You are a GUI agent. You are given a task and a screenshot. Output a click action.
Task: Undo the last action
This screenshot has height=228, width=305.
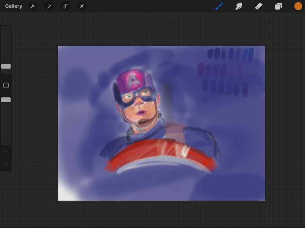click(6, 152)
